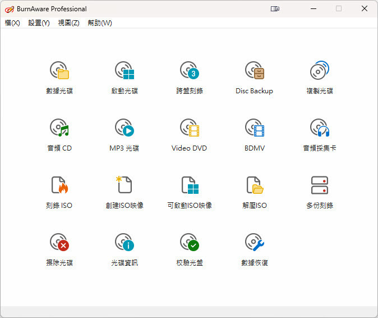Select the 跨盤刻錄 span disc icon
378x318 pixels.
click(x=190, y=71)
